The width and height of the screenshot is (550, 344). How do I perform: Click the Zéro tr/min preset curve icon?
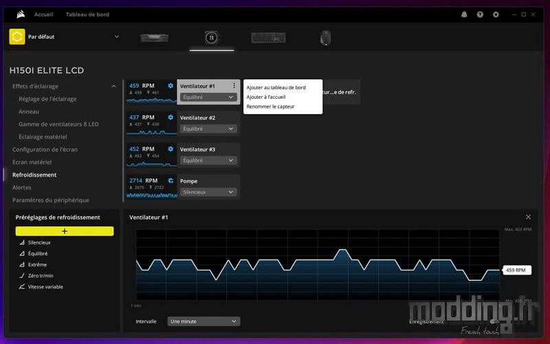[x=22, y=276]
